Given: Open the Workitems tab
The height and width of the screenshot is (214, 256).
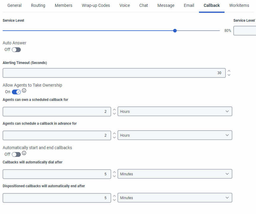Looking at the screenshot, I should click(x=239, y=5).
